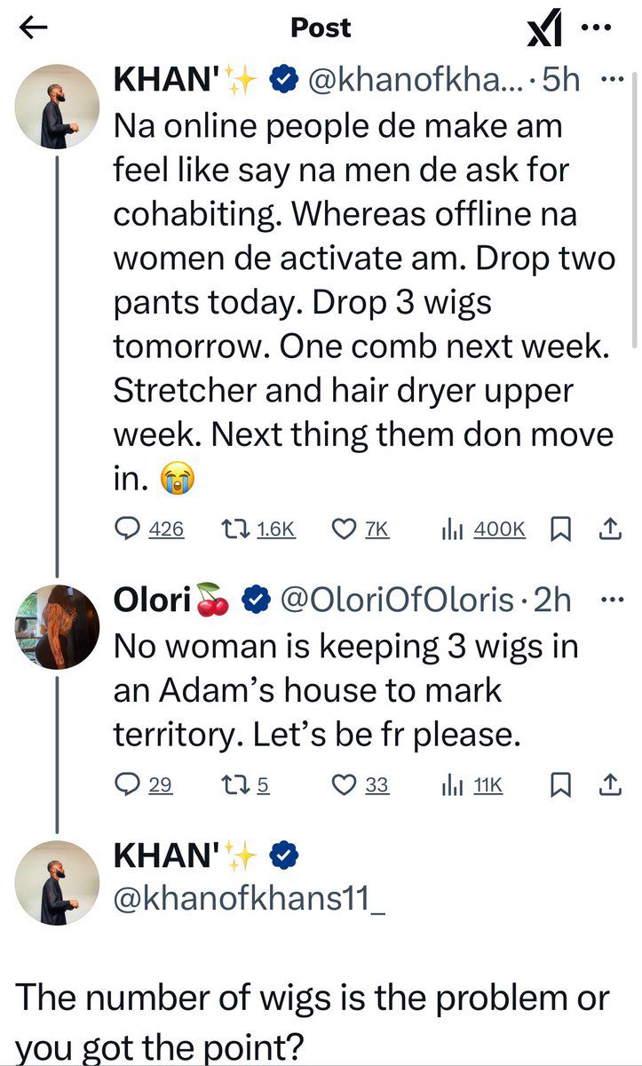Reply to Olori's post with 29 comments
The width and height of the screenshot is (642, 1066).
coord(130,784)
